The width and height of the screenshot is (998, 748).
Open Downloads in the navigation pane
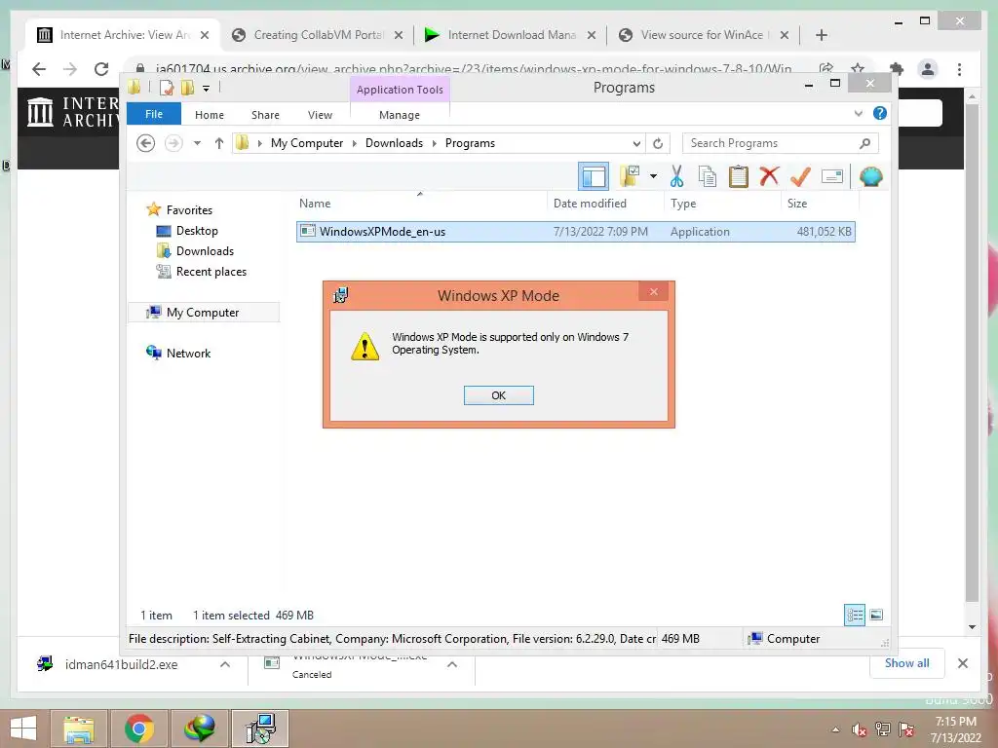tap(205, 251)
